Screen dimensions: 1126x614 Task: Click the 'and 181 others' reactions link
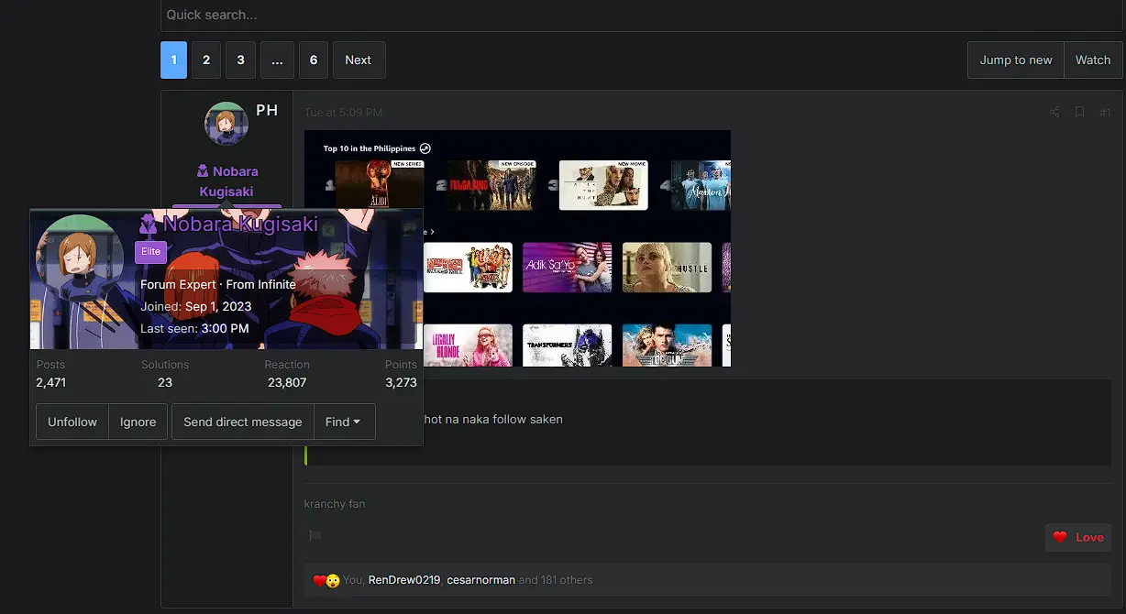point(556,580)
